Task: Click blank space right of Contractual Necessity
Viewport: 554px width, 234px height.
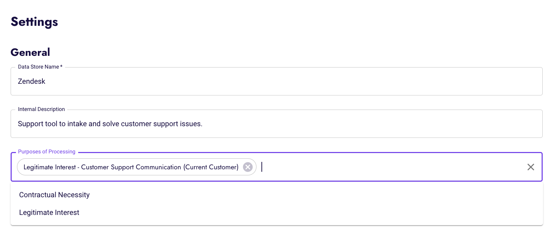Action: click(283, 195)
